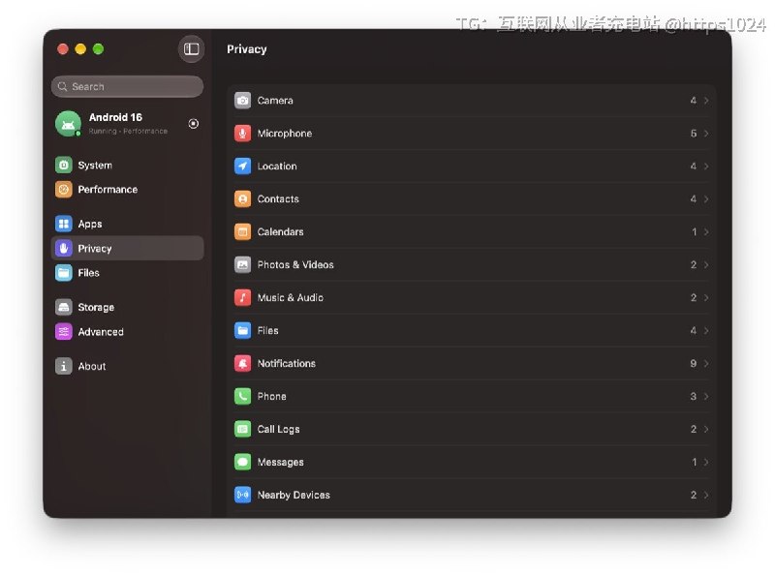Click the Messages bubble icon
This screenshot has width=775, height=575.
[x=243, y=462]
